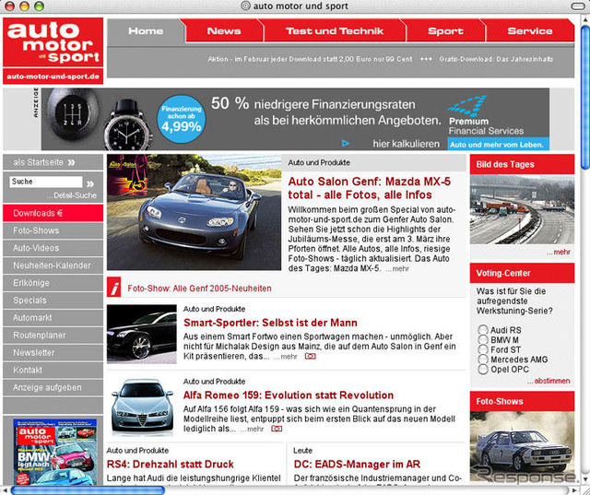Click mehr link after Smart-Sportler teaser
The height and width of the screenshot is (495, 590).
[286, 357]
